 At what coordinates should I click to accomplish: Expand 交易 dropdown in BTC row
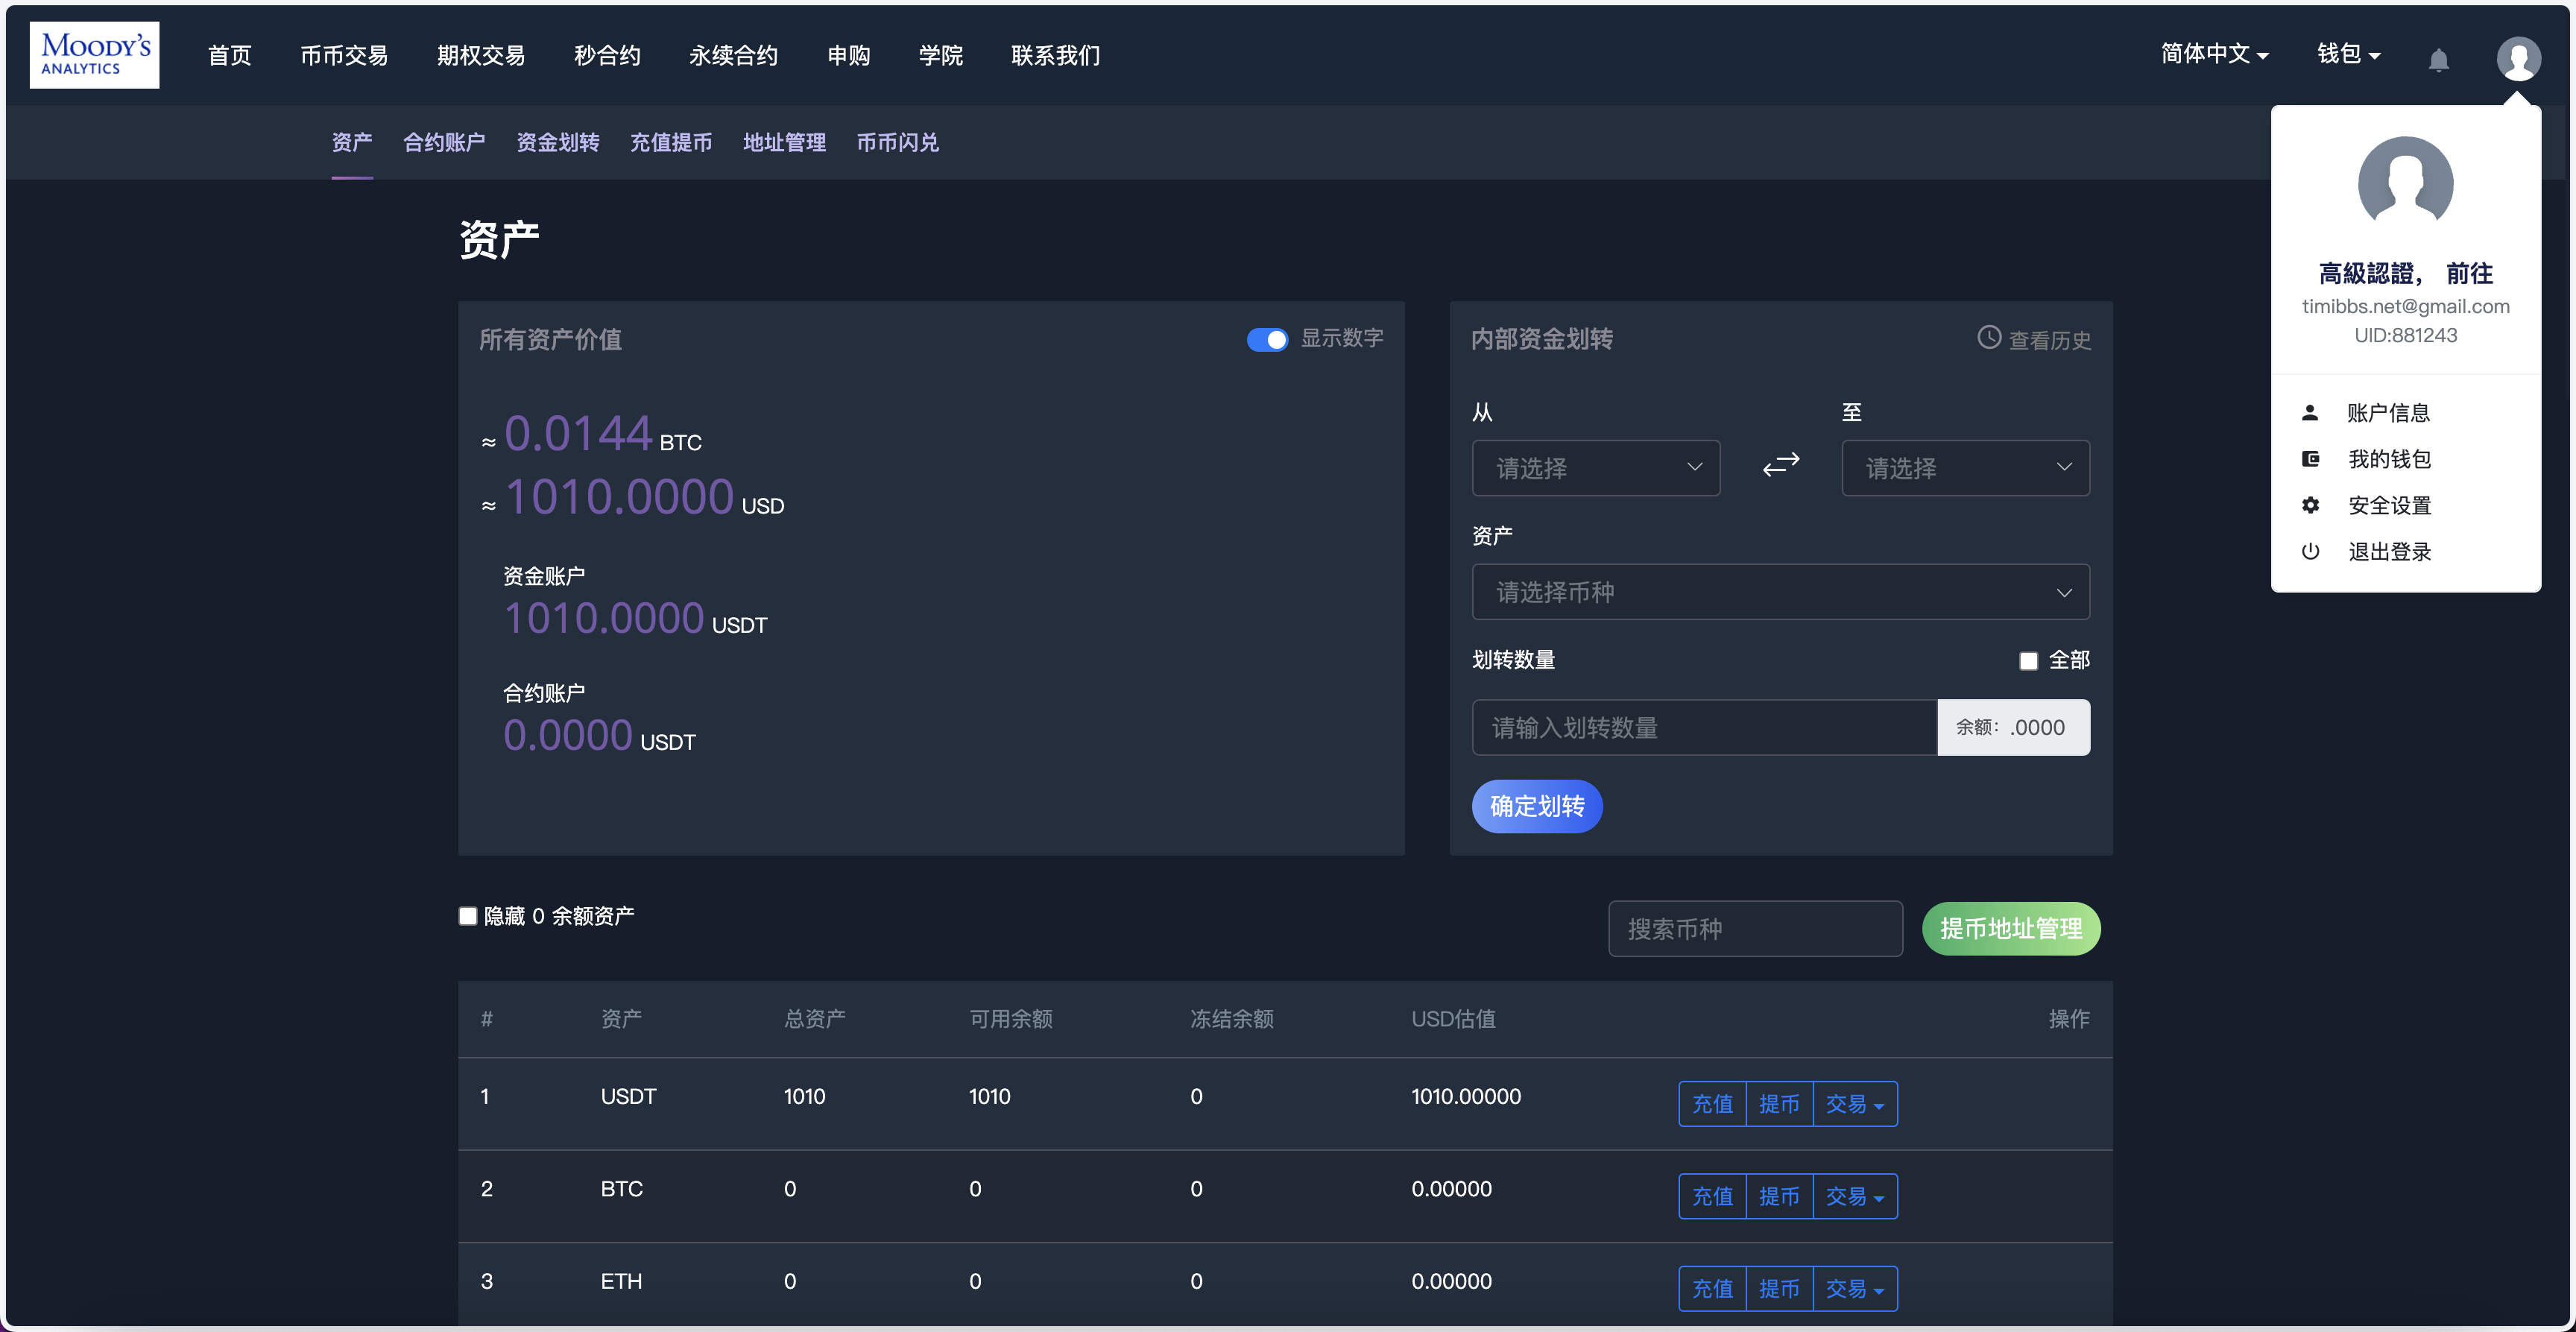(x=1855, y=1196)
